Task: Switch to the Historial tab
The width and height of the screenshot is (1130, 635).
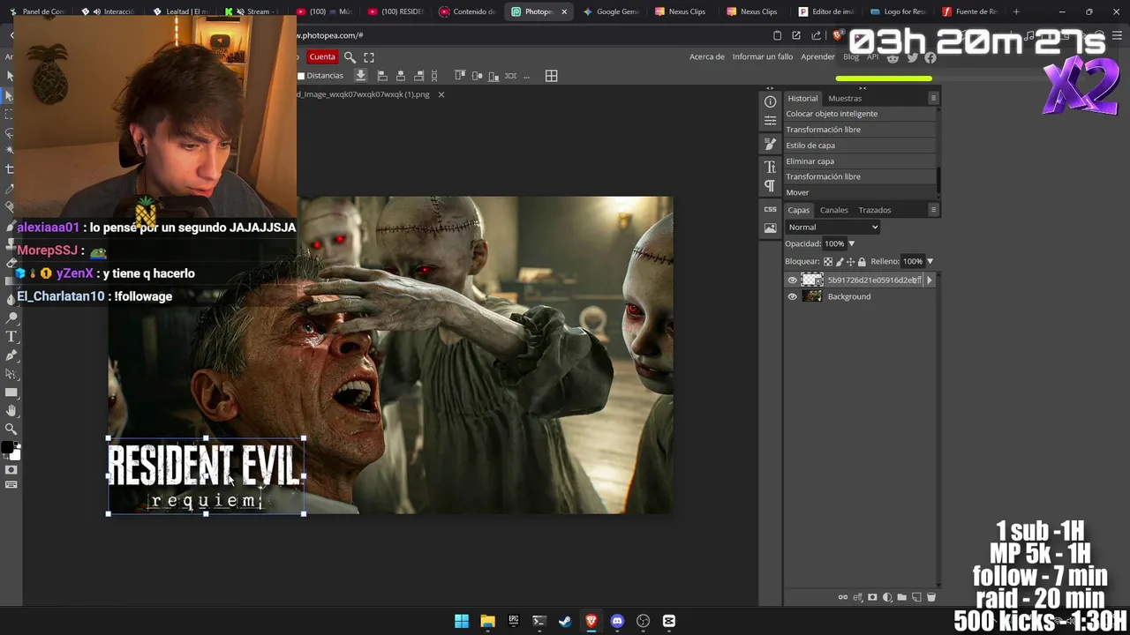Action: click(x=802, y=98)
